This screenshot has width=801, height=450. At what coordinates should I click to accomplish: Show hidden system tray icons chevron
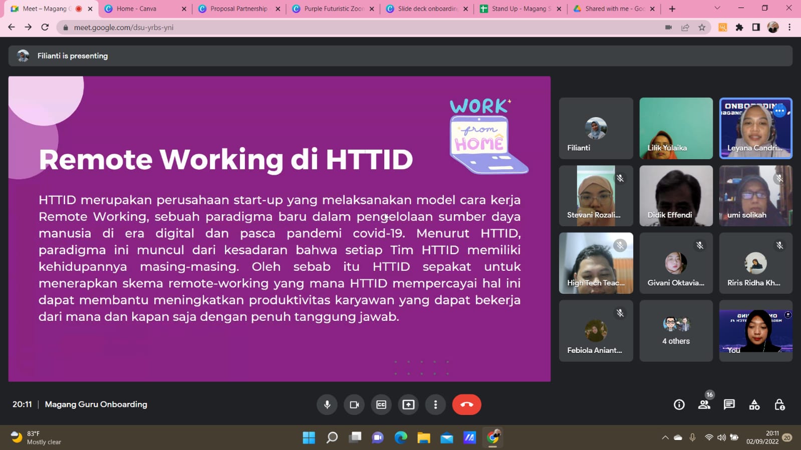click(665, 437)
